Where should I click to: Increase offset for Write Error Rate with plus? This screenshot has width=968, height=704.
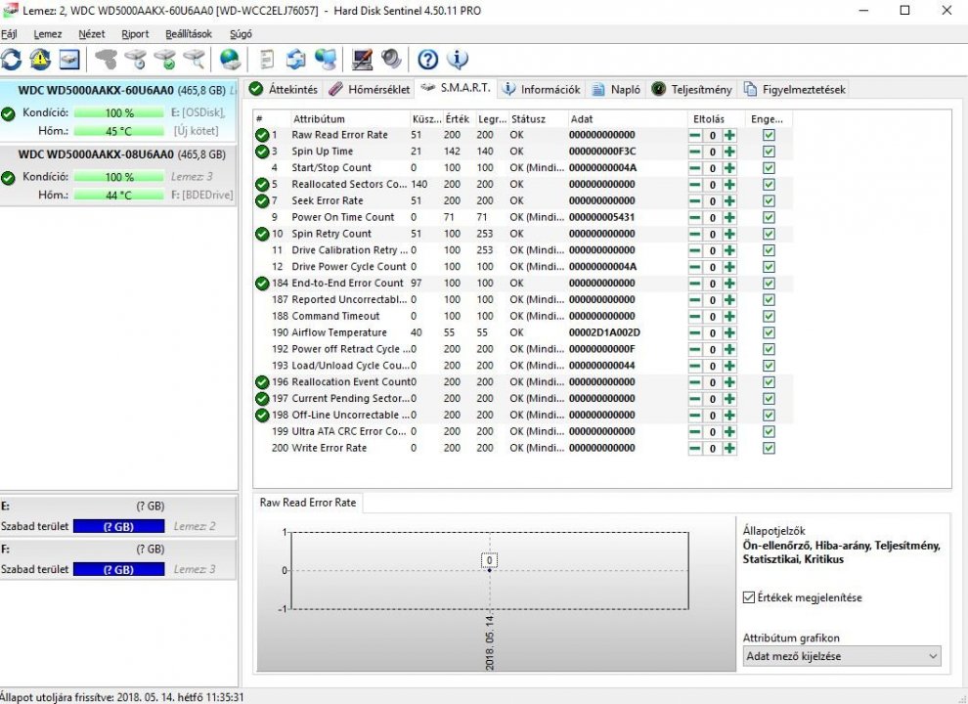[x=729, y=449]
